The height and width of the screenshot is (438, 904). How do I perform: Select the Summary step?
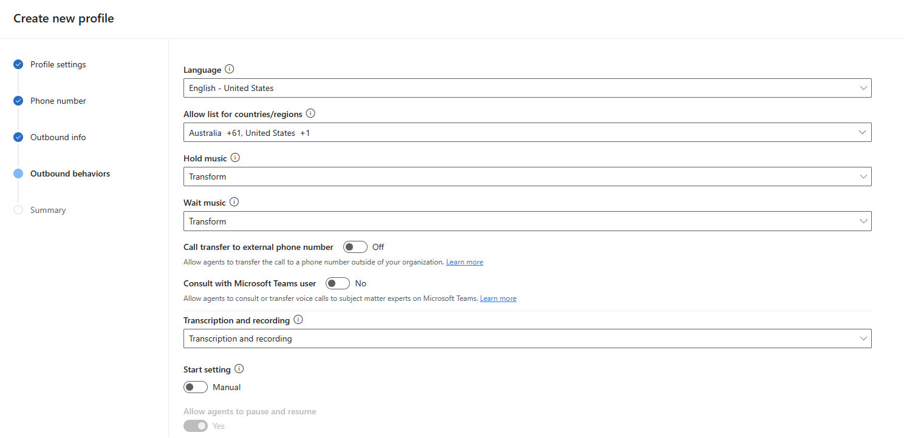tap(48, 210)
